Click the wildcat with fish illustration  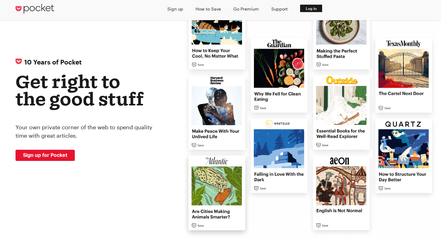(217, 186)
